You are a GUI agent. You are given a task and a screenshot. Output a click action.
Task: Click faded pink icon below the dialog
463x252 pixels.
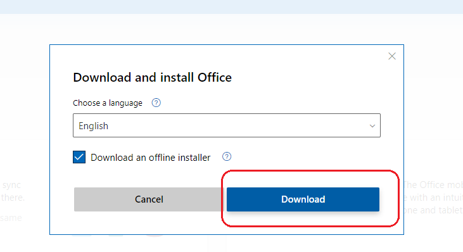click(x=155, y=236)
